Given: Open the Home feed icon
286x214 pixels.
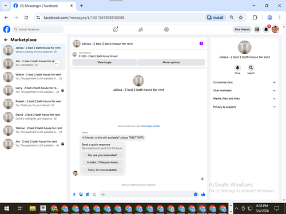Looking at the screenshot, I should pyautogui.click(x=116, y=30).
